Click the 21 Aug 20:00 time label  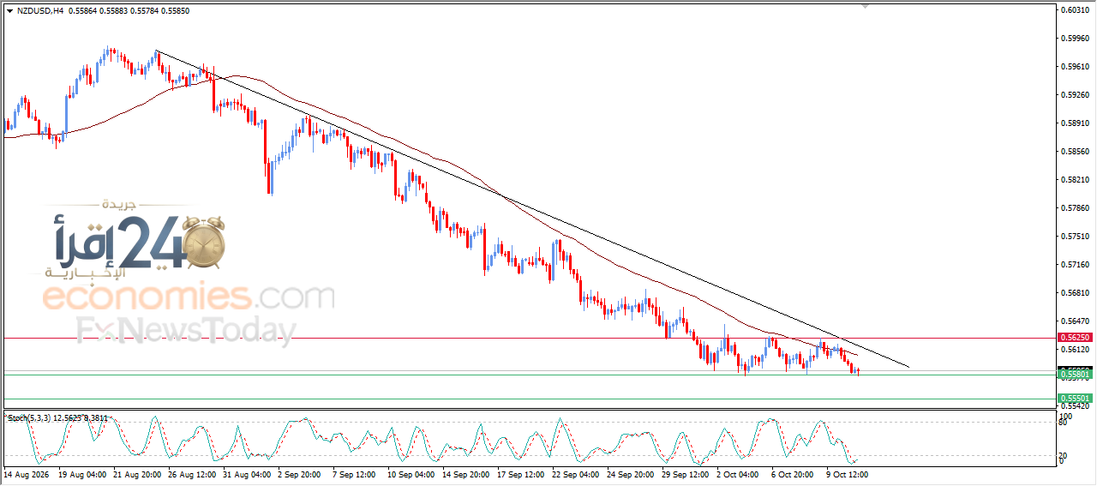[137, 473]
